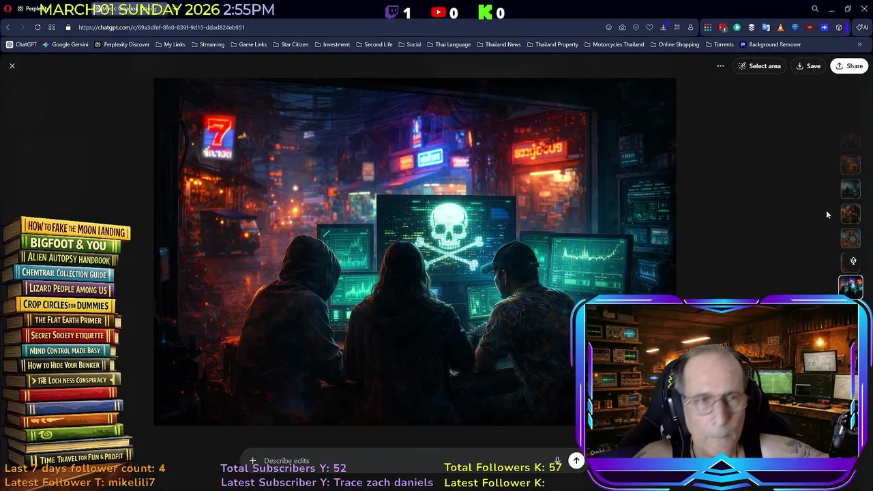Open the ad blocker shield icon
The width and height of the screenshot is (873, 491).
pos(636,27)
